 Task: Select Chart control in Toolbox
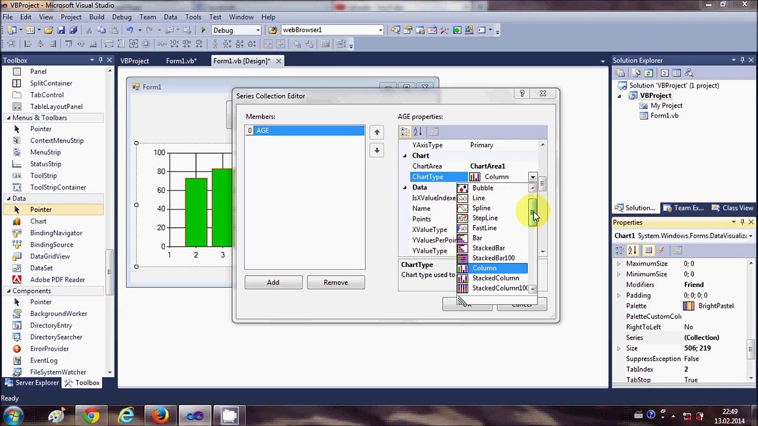[38, 221]
